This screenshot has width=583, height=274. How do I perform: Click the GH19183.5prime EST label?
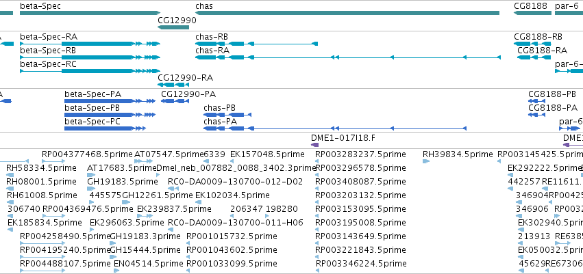[x=123, y=182]
